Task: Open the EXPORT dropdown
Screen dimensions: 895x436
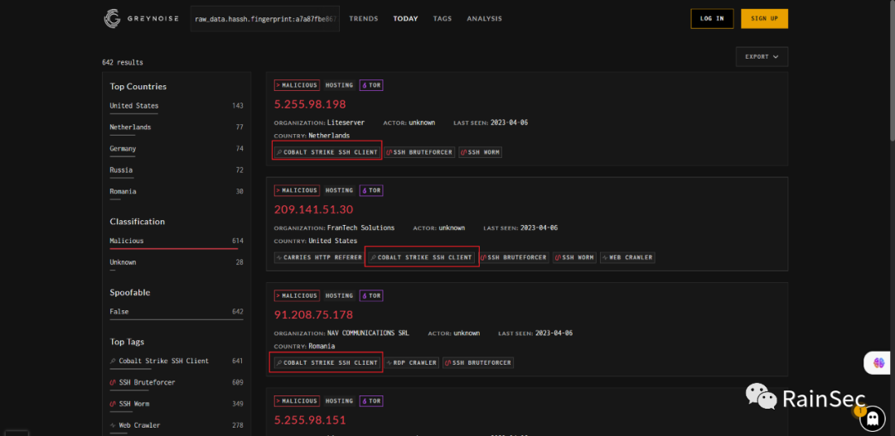Action: (x=762, y=57)
